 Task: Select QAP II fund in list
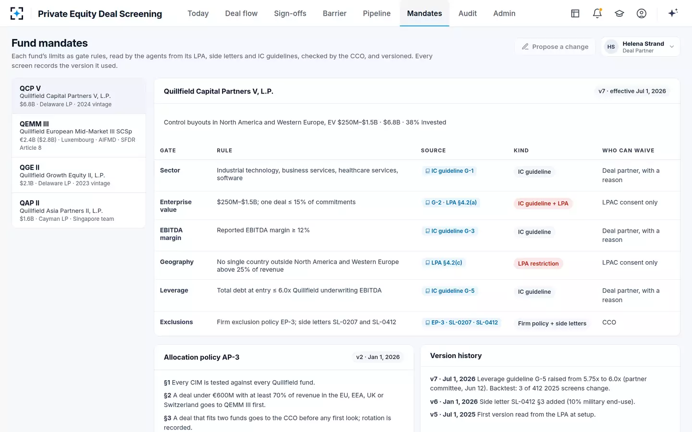pos(79,210)
